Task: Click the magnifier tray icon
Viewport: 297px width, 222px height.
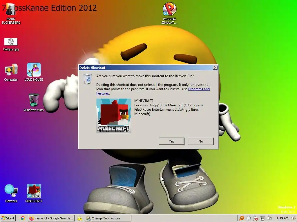Action: (242, 218)
